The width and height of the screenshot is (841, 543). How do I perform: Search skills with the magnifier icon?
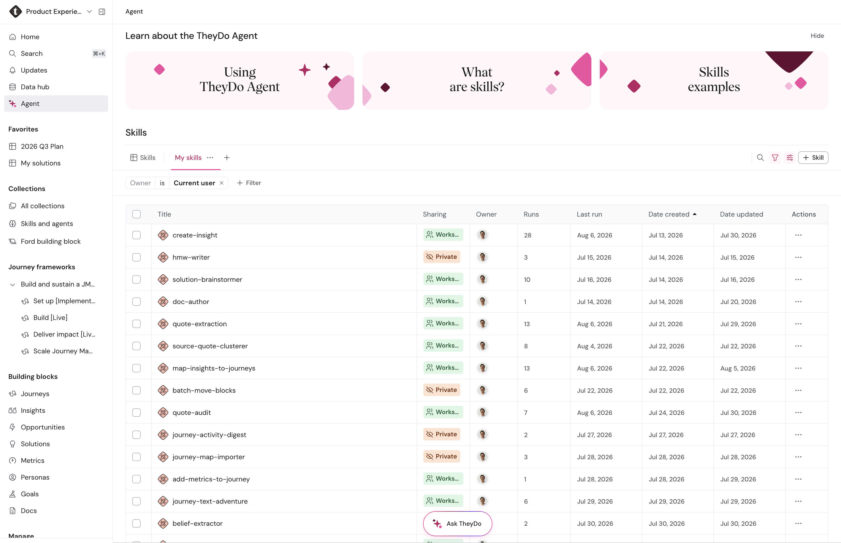point(761,158)
